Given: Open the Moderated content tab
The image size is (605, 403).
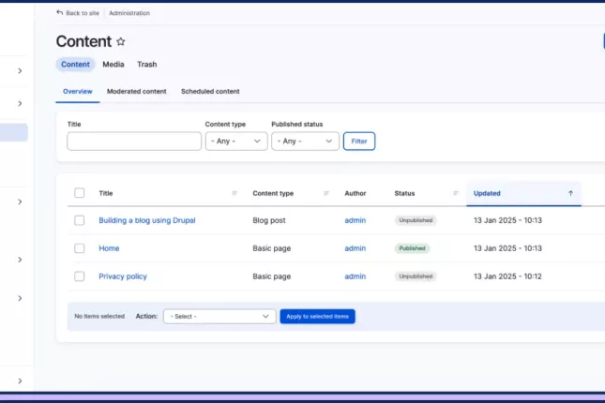Looking at the screenshot, I should (x=137, y=92).
